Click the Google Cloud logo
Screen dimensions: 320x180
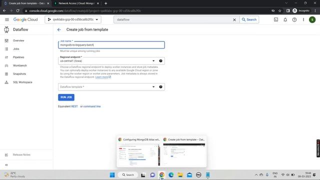25,19
